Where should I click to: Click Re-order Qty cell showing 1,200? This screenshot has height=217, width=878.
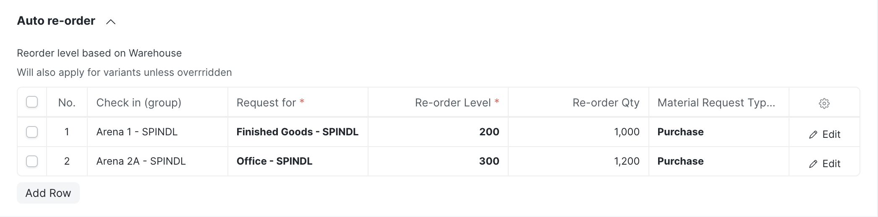coord(626,161)
